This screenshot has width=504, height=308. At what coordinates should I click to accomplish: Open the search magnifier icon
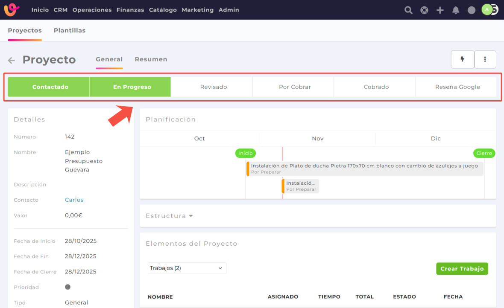(408, 10)
